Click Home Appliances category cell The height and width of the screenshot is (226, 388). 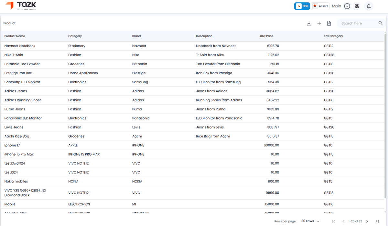point(83,73)
